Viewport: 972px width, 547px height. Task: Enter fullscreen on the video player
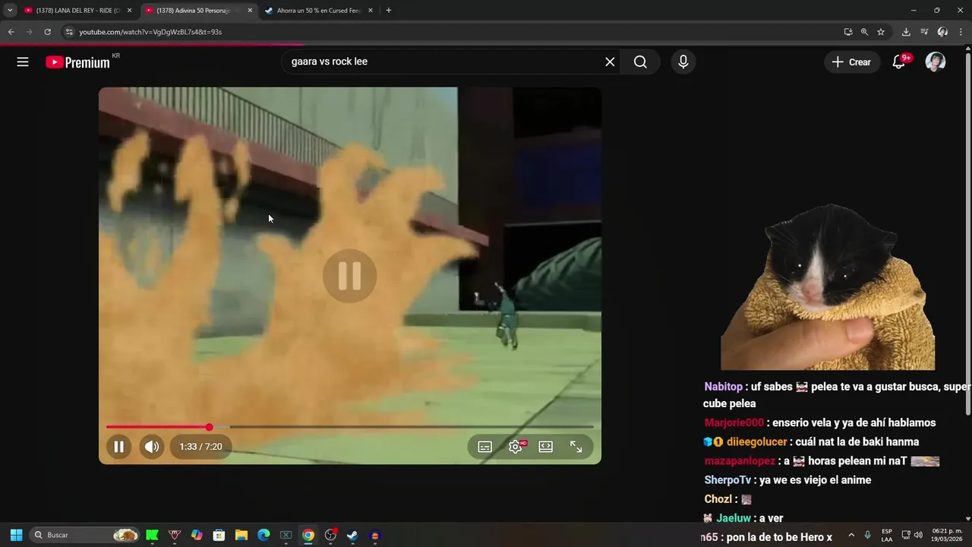click(576, 447)
